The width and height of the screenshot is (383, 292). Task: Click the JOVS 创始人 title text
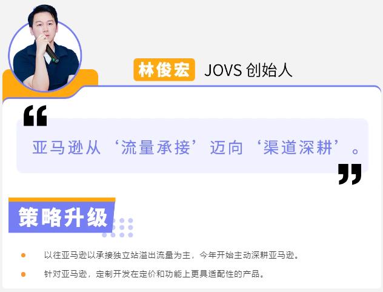(248, 70)
